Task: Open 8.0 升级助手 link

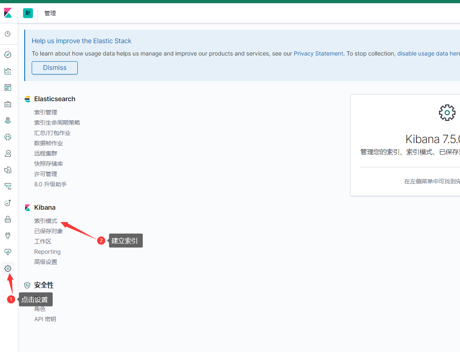Action: coord(51,184)
